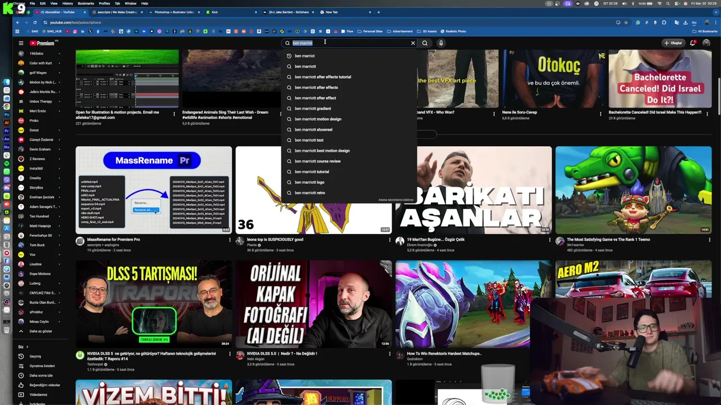The image size is (721, 405).
Task: Open the Most Satisfying Game Teemo thumbnail
Action: [x=633, y=190]
